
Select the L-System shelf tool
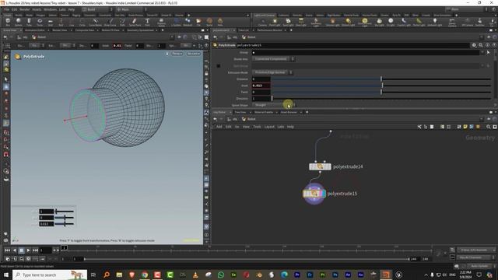(x=177, y=22)
